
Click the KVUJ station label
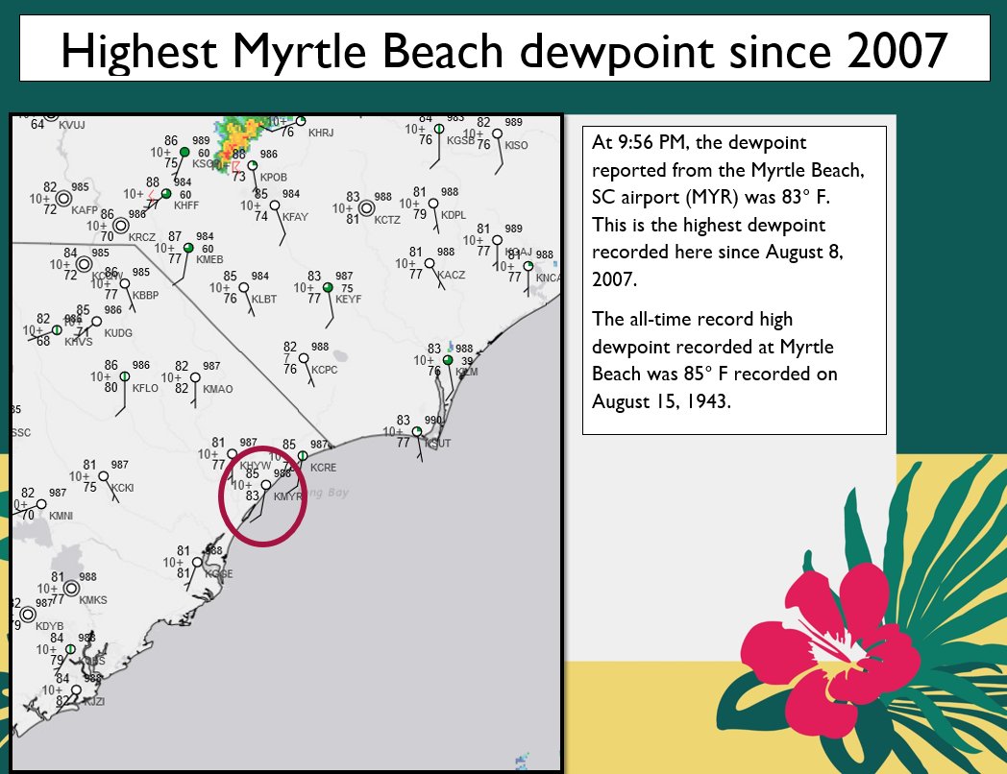[x=72, y=125]
